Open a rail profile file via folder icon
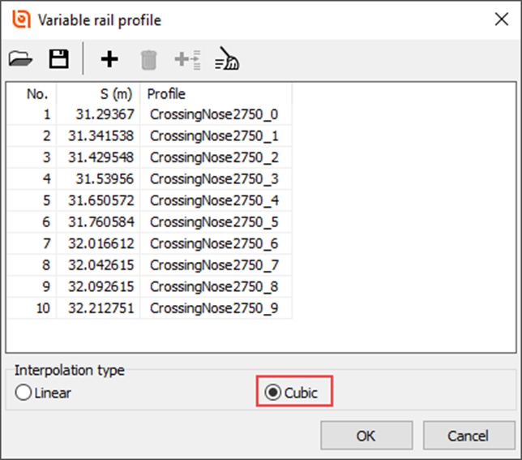This screenshot has height=460, width=522. (x=20, y=59)
